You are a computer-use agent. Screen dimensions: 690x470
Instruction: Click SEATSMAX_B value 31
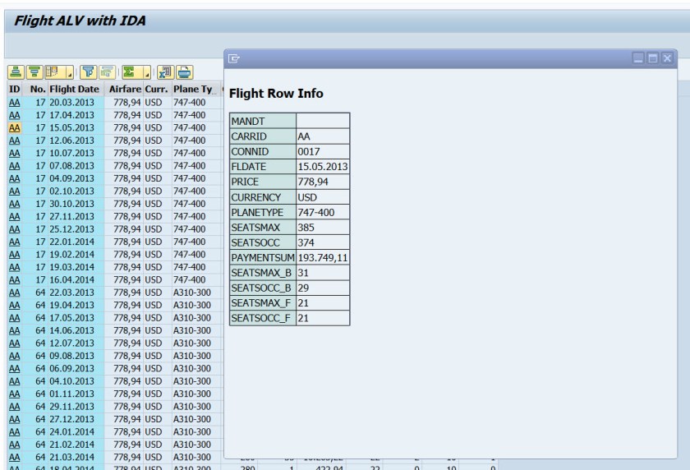[323, 273]
